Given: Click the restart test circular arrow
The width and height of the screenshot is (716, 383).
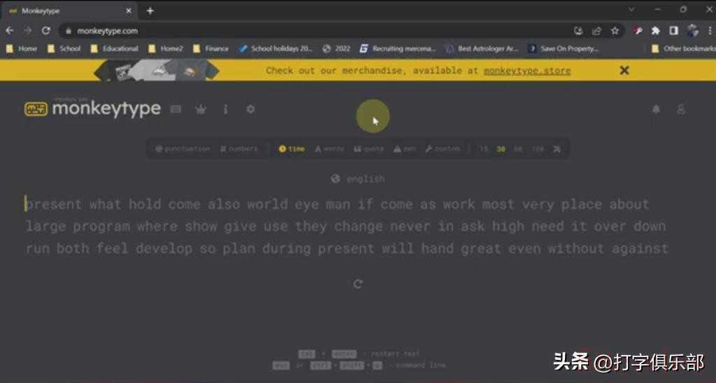Looking at the screenshot, I should pos(358,284).
